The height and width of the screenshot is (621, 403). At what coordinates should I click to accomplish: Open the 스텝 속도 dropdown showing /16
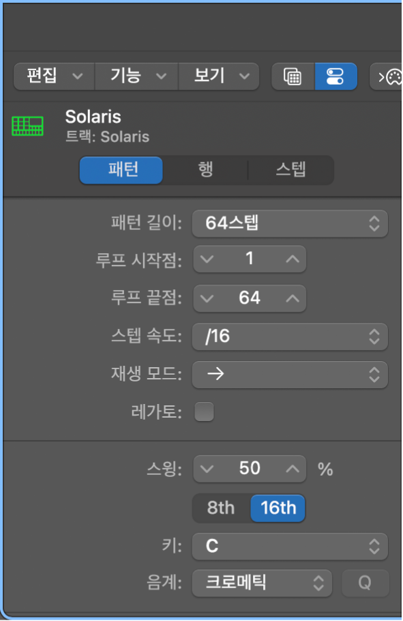(x=290, y=336)
